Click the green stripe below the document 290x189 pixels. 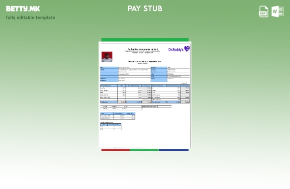[x=144, y=150]
